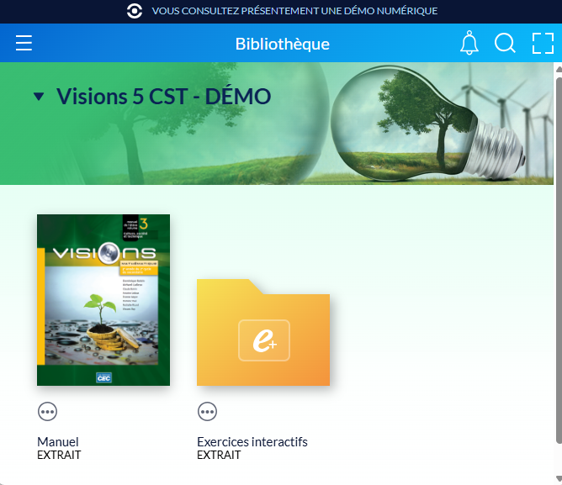The width and height of the screenshot is (562, 485).
Task: Click the vertical scrollbar thumb
Action: tap(558, 252)
